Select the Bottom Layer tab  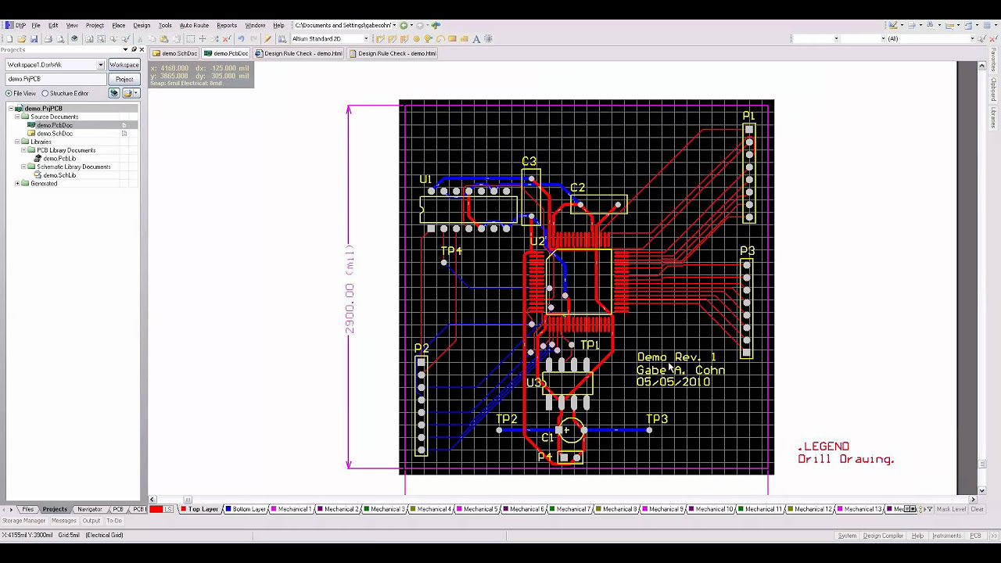247,509
